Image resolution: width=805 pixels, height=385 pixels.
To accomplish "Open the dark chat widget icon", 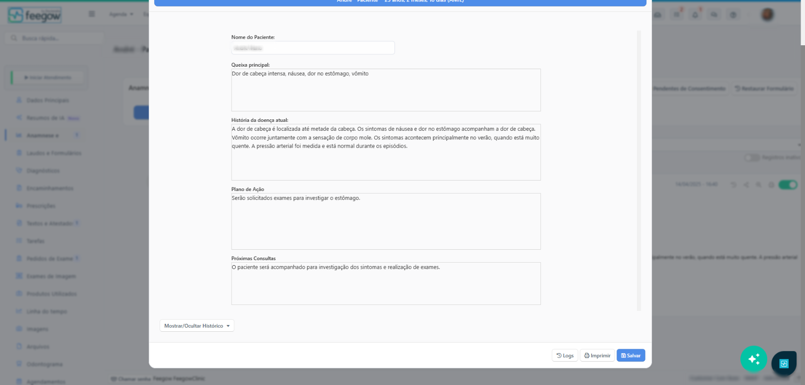I will click(784, 364).
